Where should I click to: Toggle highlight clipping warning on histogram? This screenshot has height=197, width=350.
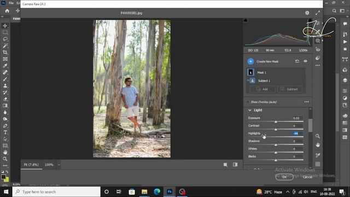310,20
